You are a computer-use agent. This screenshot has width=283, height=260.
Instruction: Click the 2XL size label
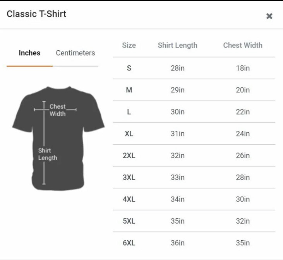129,156
